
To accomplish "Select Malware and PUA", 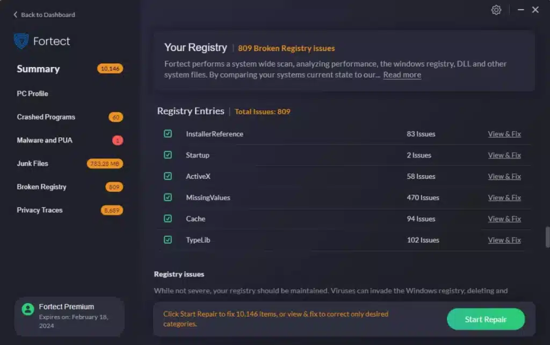I will (45, 140).
